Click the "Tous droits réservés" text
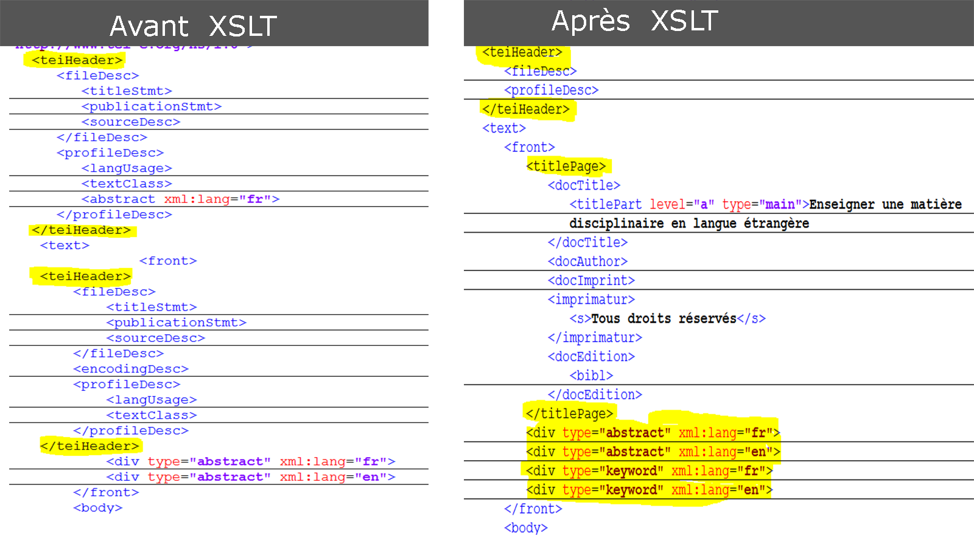 click(x=664, y=318)
